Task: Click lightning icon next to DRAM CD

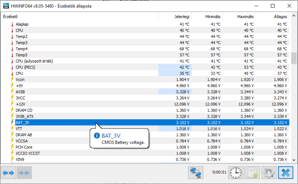Action: pyautogui.click(x=12, y=110)
